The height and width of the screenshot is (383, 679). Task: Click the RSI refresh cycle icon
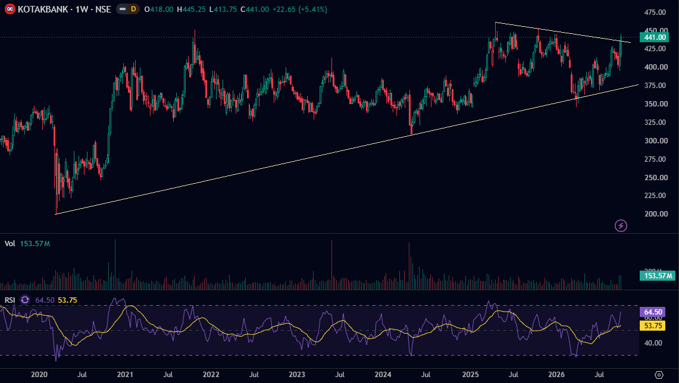pos(25,300)
